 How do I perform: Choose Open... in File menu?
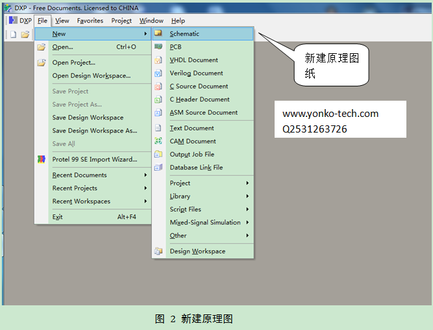pos(93,47)
